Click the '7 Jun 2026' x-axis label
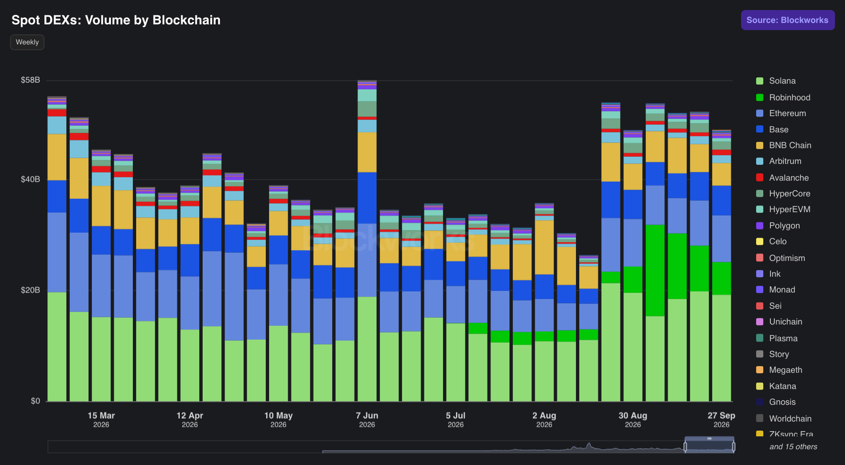The height and width of the screenshot is (465, 845). coord(367,420)
